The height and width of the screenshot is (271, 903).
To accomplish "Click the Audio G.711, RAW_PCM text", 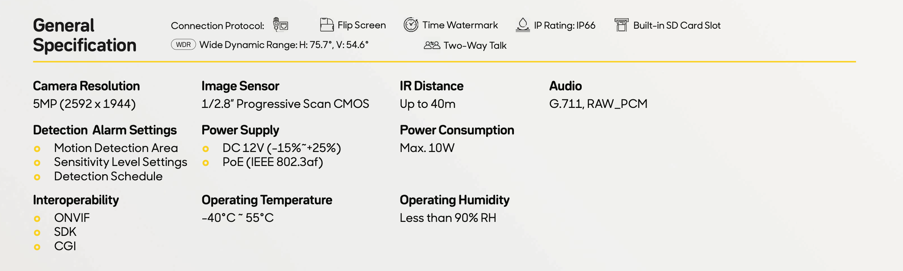I will 598,104.
